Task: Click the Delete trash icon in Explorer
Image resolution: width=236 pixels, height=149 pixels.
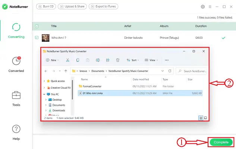Action: click(x=118, y=60)
